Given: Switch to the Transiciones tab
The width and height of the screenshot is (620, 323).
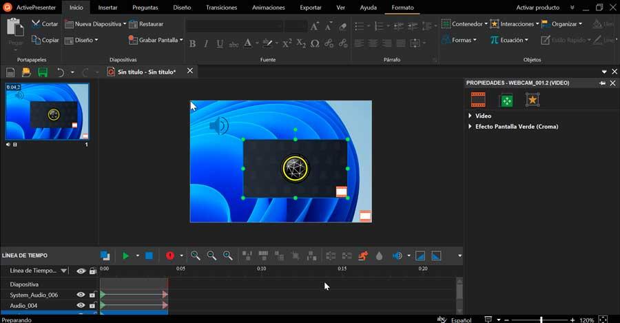Looking at the screenshot, I should [x=221, y=8].
